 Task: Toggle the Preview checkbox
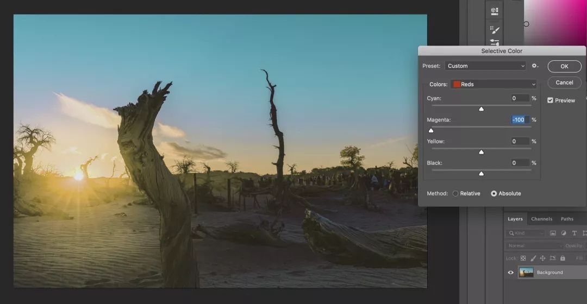(550, 100)
